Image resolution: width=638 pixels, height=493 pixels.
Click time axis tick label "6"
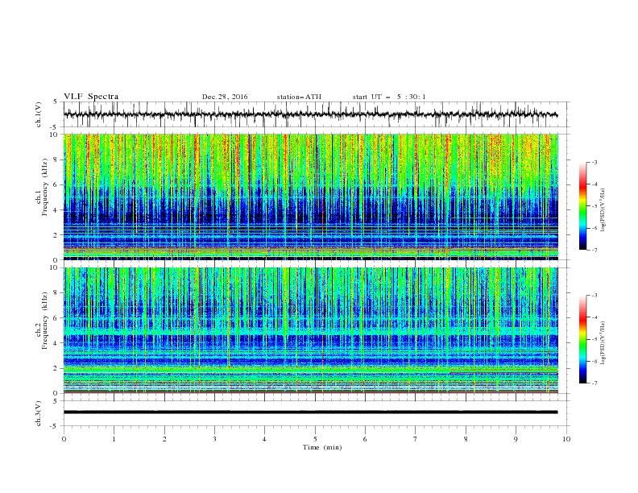[x=366, y=439]
